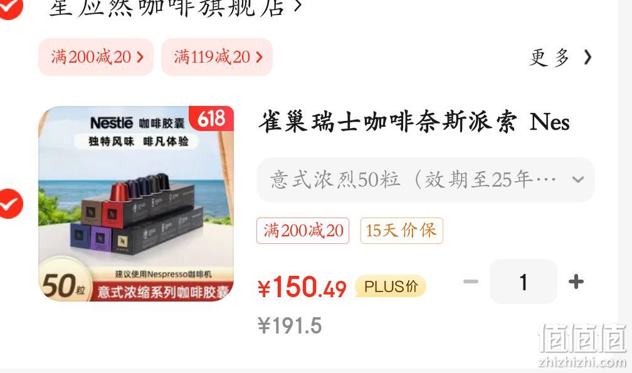Expand variant selector chevron arrow

pos(578,180)
